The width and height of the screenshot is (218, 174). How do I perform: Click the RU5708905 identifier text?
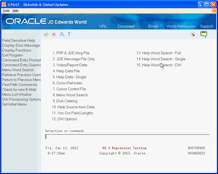[196, 148]
